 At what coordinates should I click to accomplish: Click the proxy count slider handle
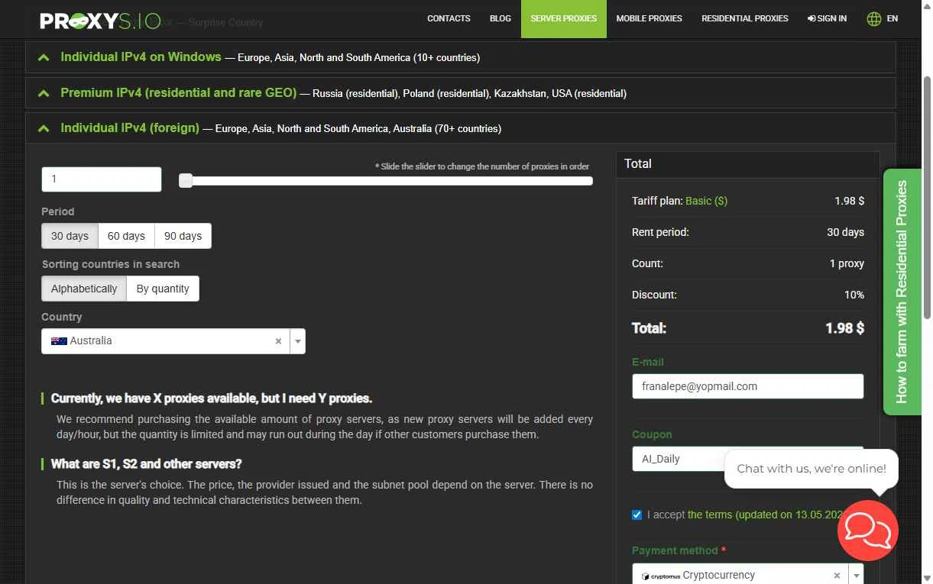(x=186, y=181)
